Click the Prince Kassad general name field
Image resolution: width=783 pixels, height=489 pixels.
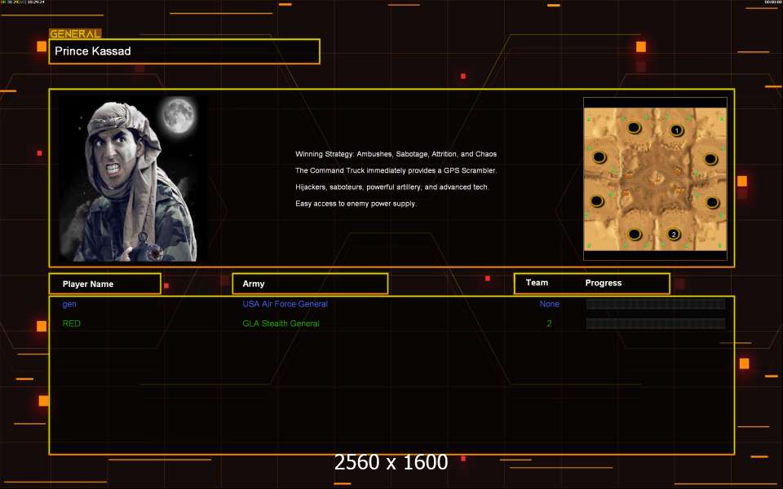click(184, 51)
